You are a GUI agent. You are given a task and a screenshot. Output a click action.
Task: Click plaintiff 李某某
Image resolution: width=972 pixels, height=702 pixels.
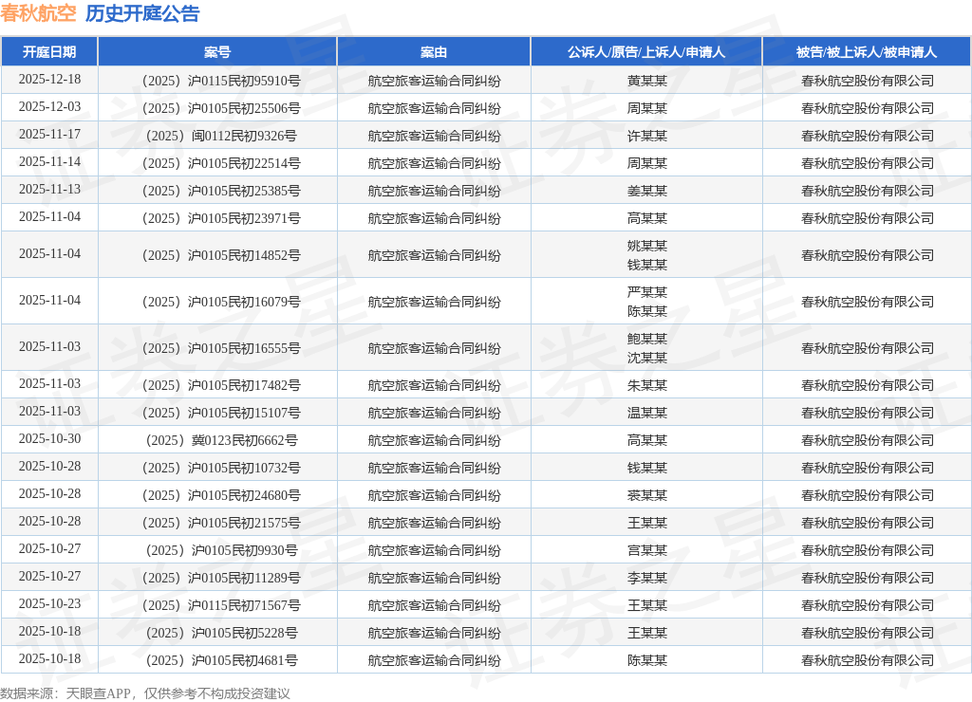(647, 578)
